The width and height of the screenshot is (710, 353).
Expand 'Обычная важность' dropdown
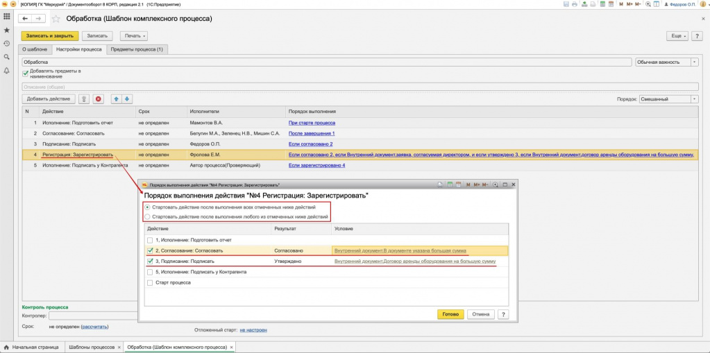coord(694,62)
